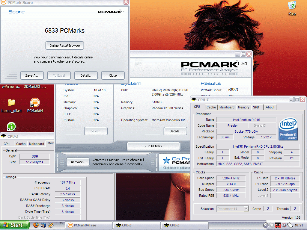The height and width of the screenshot is (230, 307).
Task: Click the Bus Speed value 234.6 MHz
Action: click(231, 190)
